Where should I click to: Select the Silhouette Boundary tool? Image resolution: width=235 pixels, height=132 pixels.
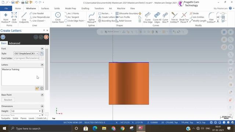[127, 14]
